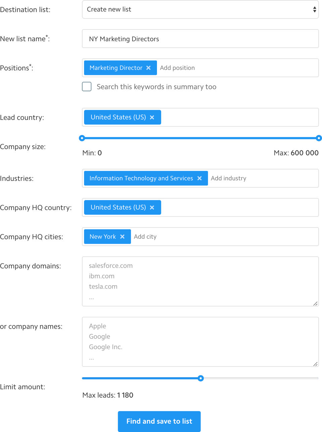Click resize handle of company names box
322x432 pixels.
315,364
